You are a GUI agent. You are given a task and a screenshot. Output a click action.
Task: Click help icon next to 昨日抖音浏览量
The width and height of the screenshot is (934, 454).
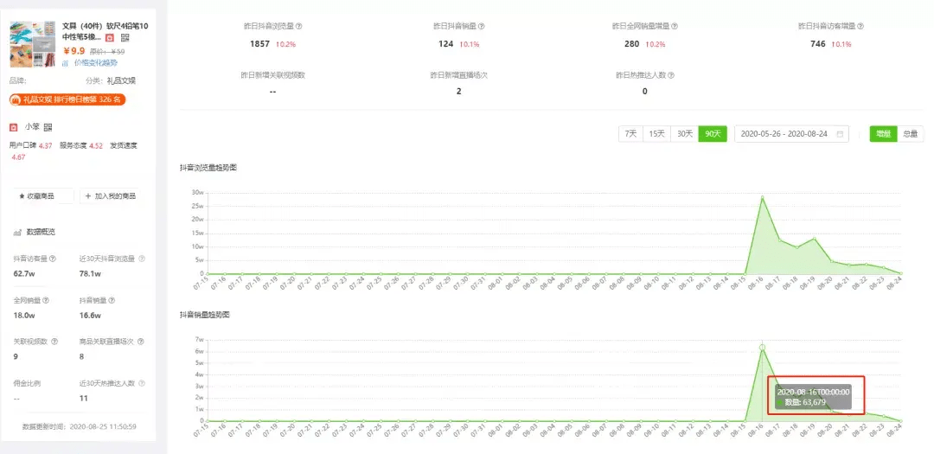click(x=299, y=26)
